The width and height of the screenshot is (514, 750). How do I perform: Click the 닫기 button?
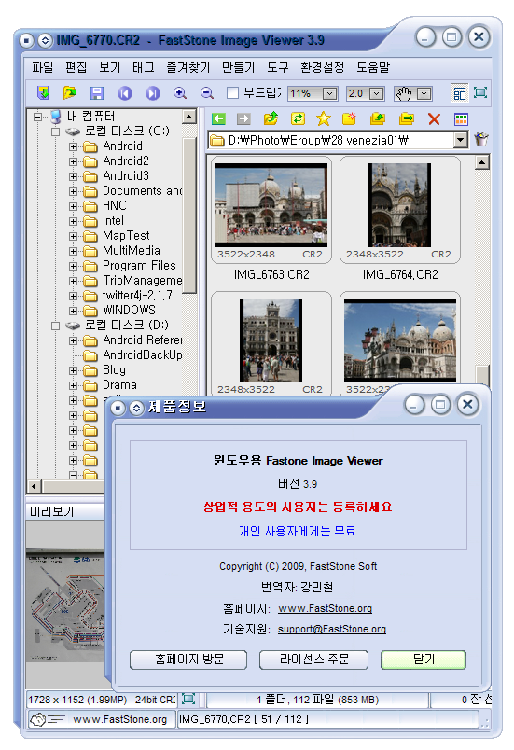(424, 660)
